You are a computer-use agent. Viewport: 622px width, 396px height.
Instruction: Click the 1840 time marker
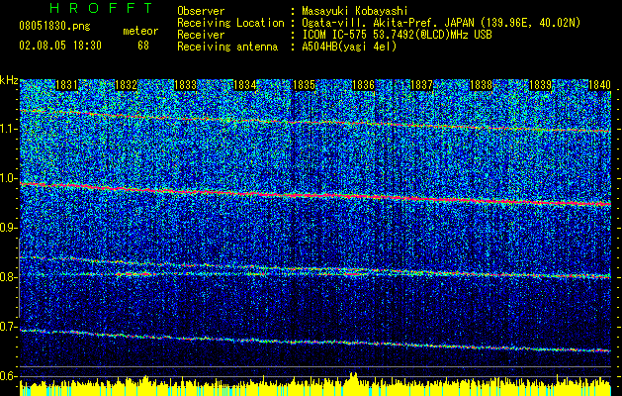click(x=599, y=85)
